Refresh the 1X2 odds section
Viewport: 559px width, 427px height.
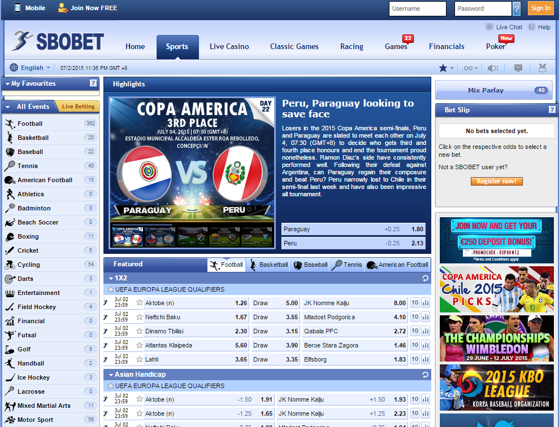(x=425, y=278)
